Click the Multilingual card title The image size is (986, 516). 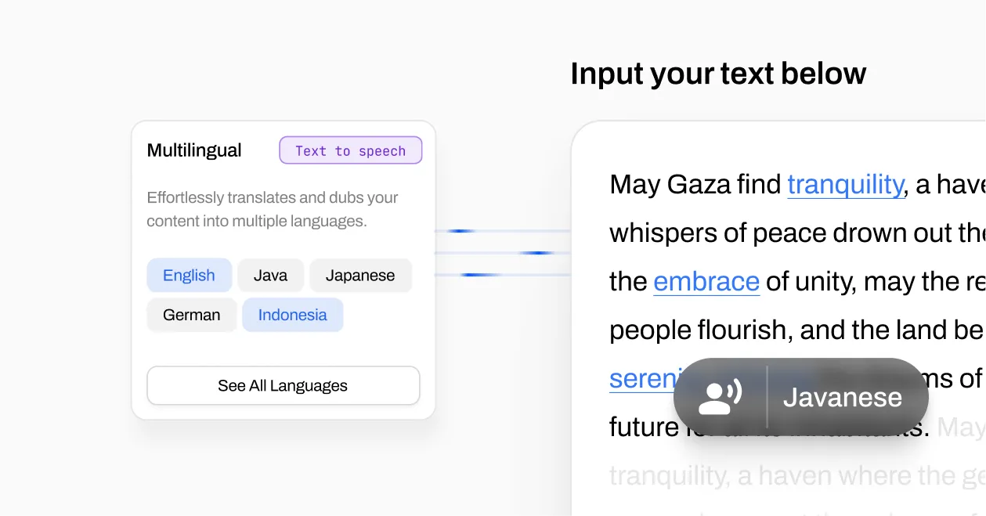pos(194,150)
